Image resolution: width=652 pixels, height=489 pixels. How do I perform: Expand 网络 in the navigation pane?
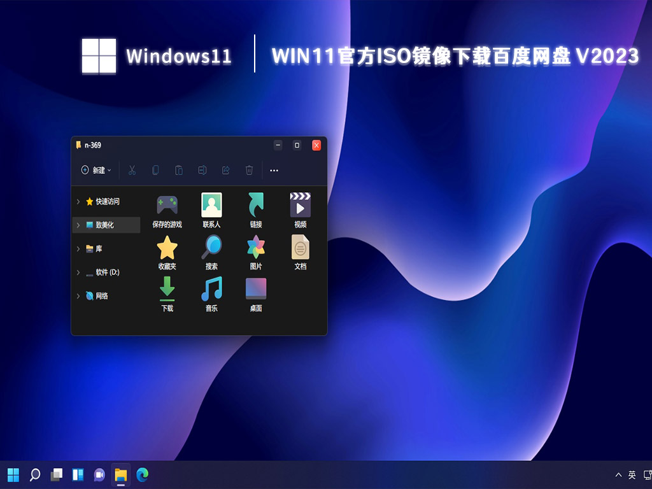click(78, 295)
